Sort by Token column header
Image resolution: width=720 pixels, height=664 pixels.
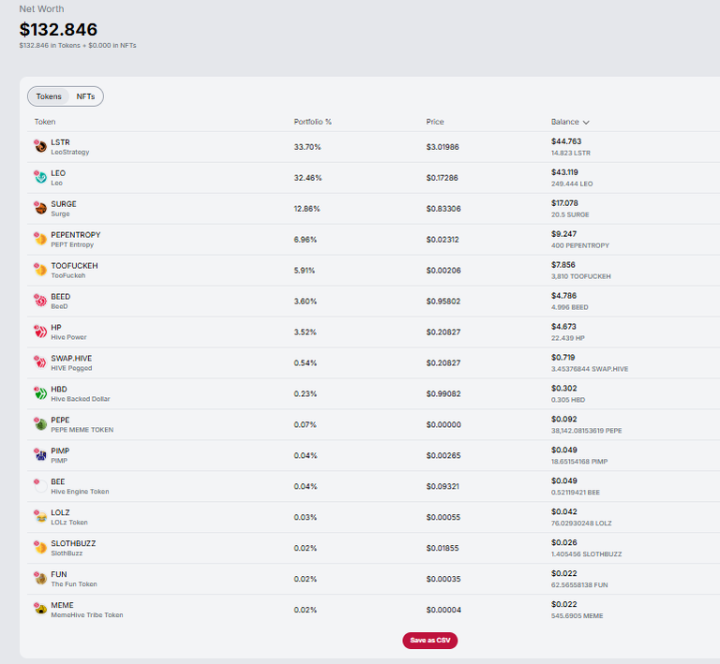tap(45, 122)
